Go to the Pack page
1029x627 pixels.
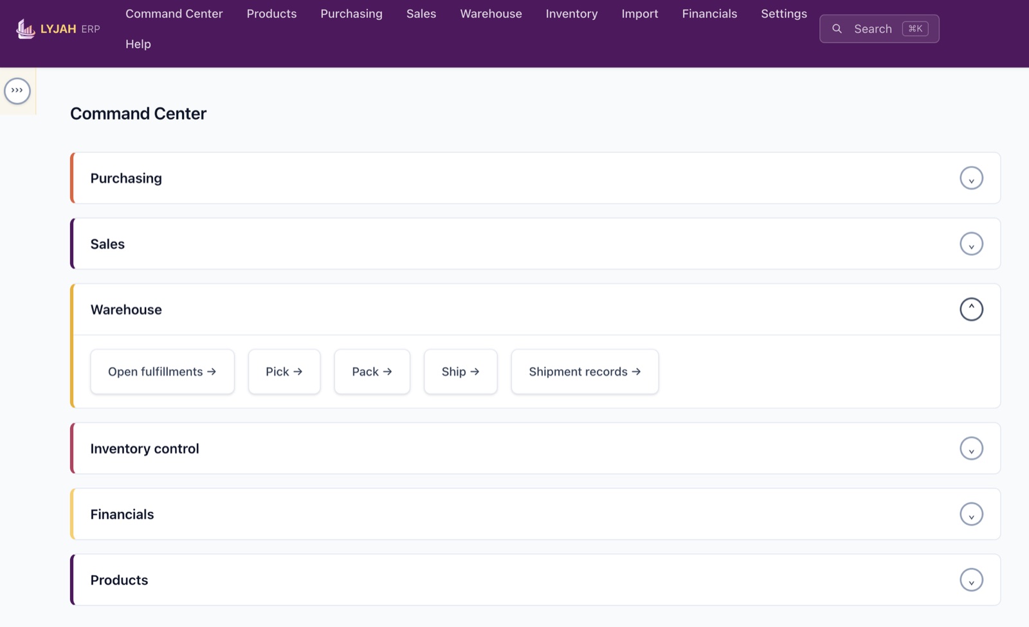[372, 372]
